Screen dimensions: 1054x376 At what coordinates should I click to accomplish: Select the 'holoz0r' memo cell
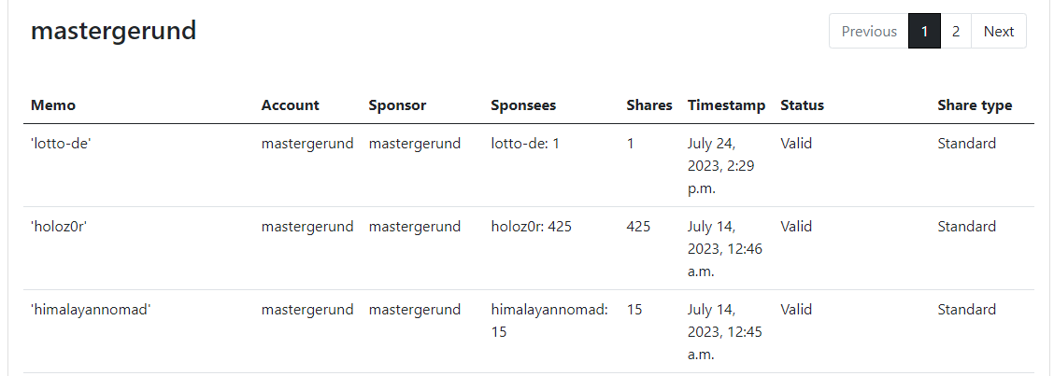(x=59, y=227)
